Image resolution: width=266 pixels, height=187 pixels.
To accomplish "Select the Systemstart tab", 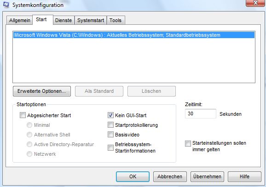I will coord(91,20).
